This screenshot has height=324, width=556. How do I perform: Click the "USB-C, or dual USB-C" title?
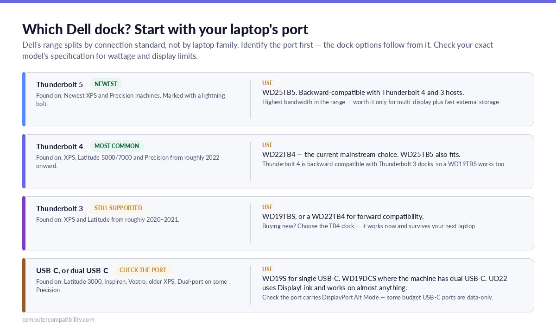(x=72, y=270)
